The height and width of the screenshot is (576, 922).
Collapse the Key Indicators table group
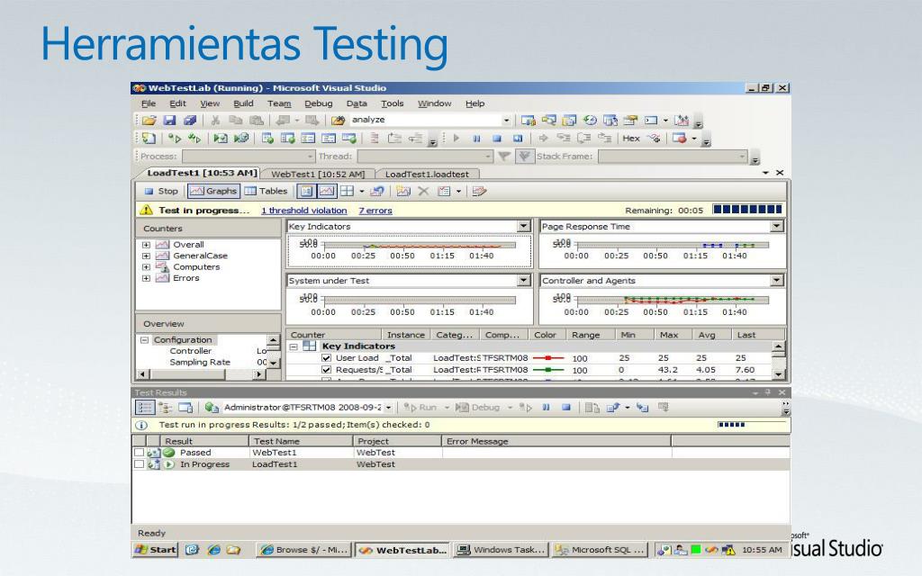tap(294, 346)
